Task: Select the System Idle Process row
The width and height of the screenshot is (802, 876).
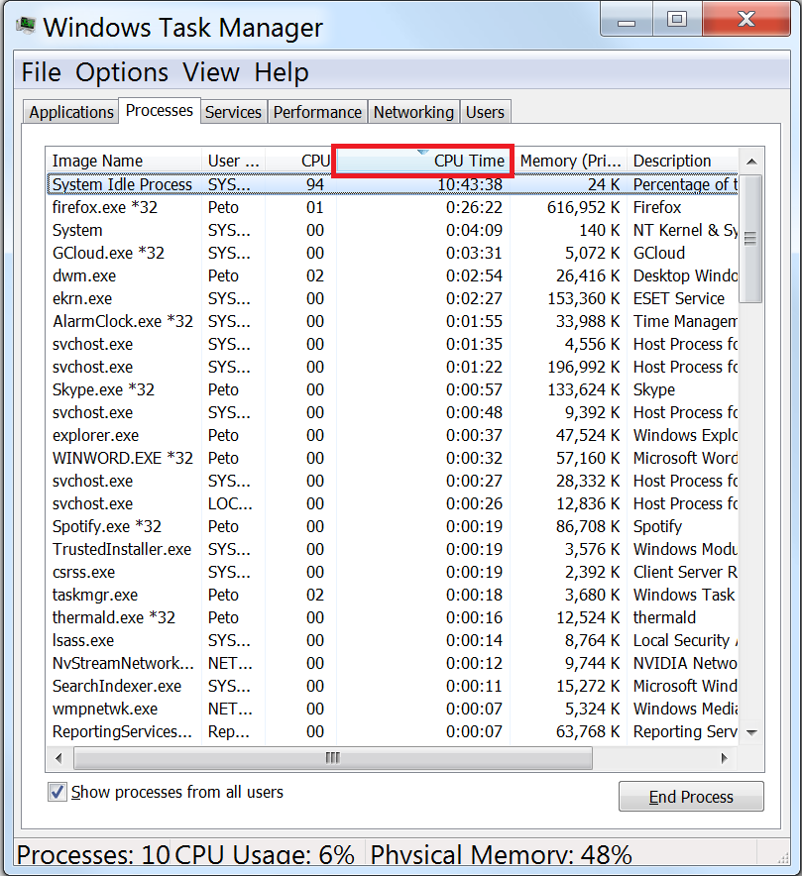Action: 393,184
